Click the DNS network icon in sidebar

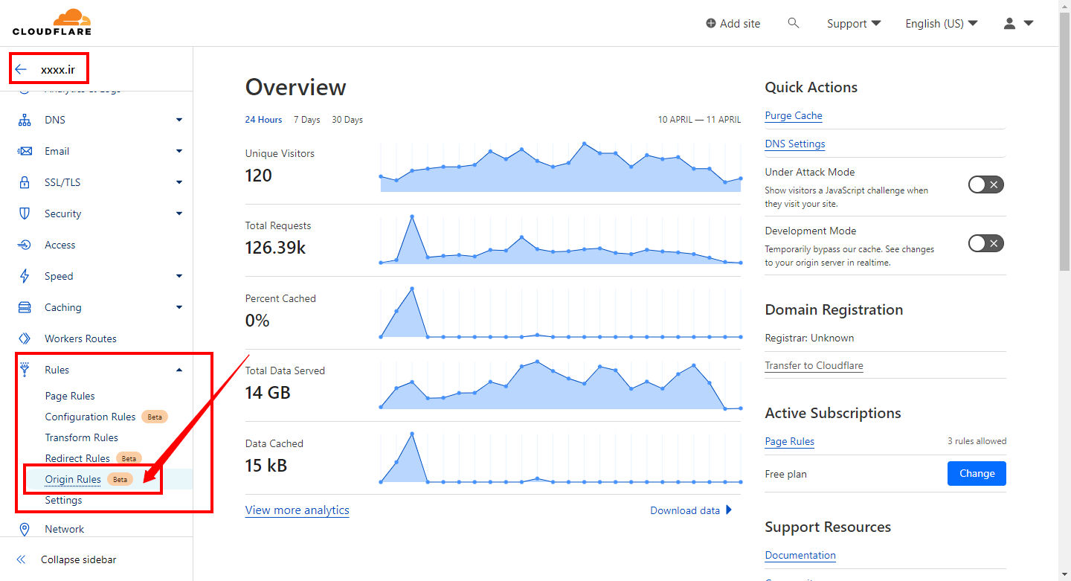tap(25, 120)
